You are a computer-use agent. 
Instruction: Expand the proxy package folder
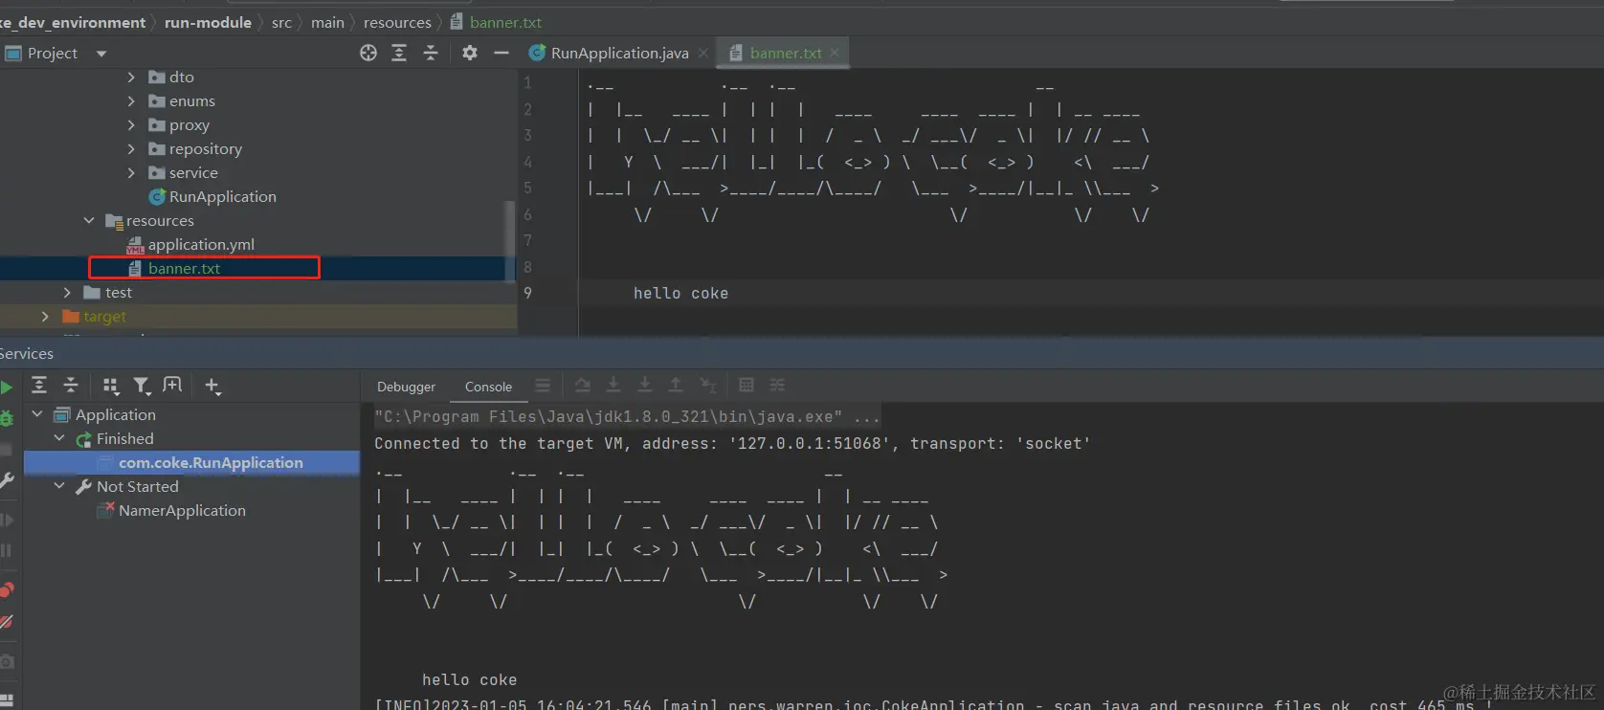click(x=131, y=124)
